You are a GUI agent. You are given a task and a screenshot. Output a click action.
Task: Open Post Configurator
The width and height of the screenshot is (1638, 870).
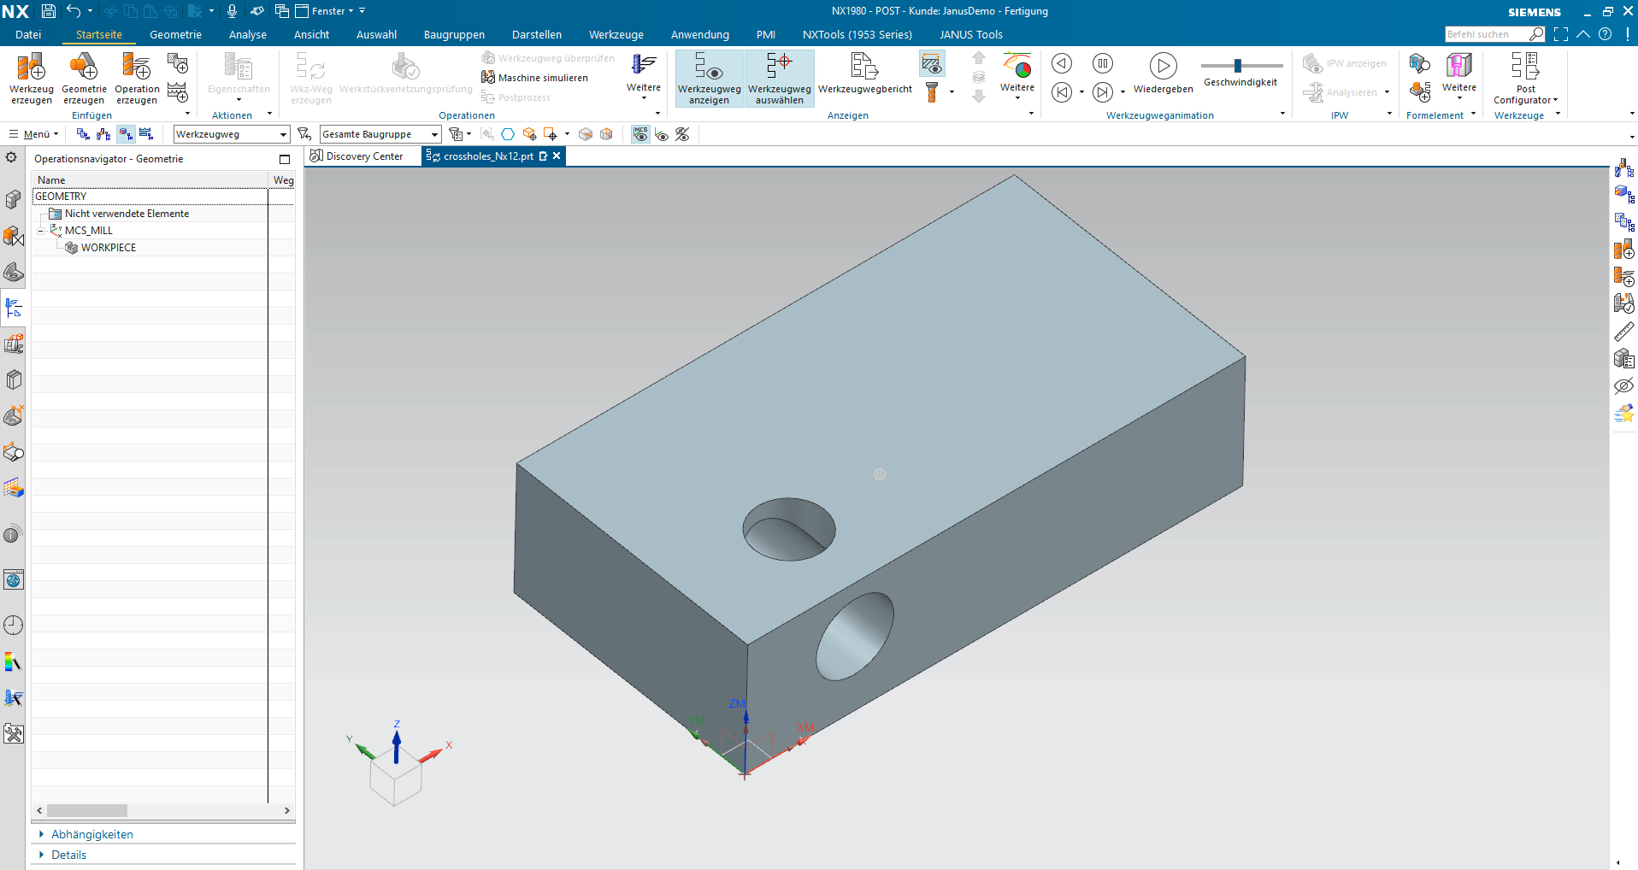(x=1525, y=78)
